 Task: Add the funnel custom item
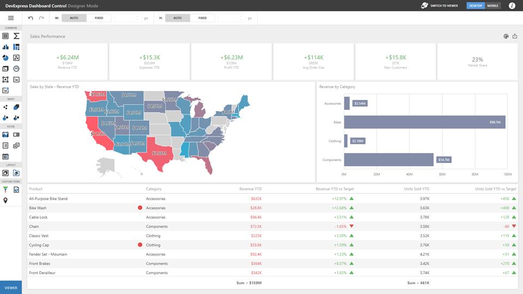5,189
